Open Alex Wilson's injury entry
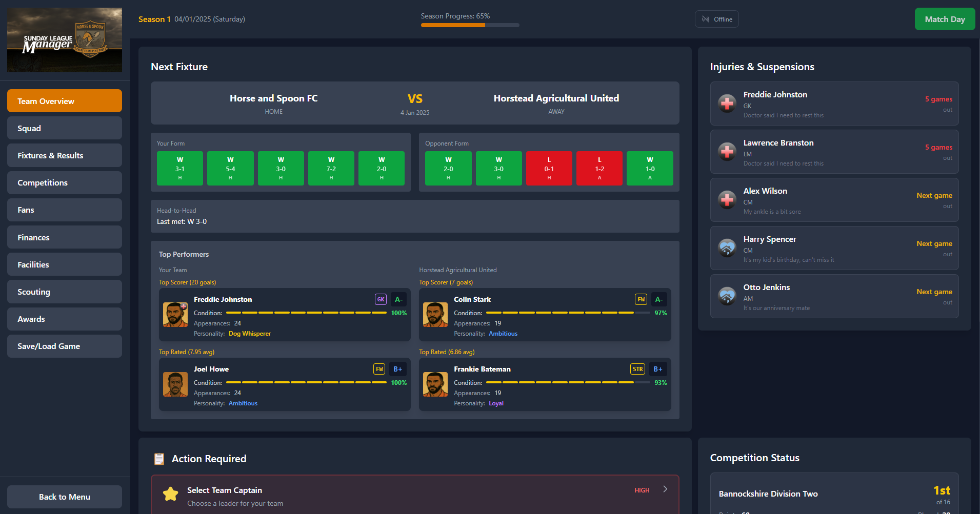Screen dimensions: 980x514 point(834,200)
